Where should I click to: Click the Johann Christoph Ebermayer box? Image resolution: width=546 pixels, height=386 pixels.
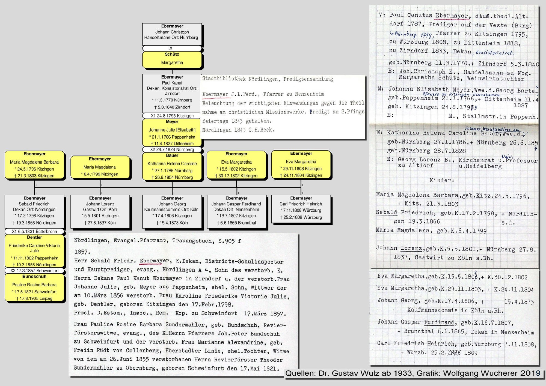click(x=172, y=34)
